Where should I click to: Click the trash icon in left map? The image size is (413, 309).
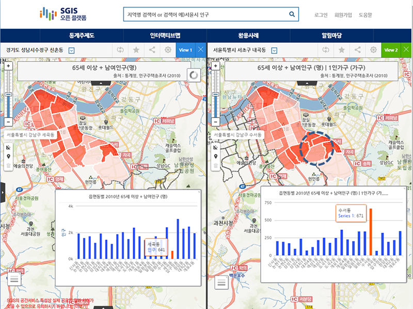pos(8,166)
